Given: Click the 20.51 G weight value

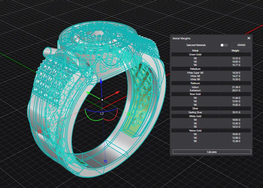Looking at the screenshot, I should coord(236,90).
